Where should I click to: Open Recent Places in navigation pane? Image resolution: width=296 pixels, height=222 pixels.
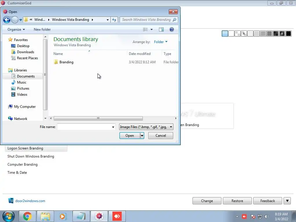point(27,58)
